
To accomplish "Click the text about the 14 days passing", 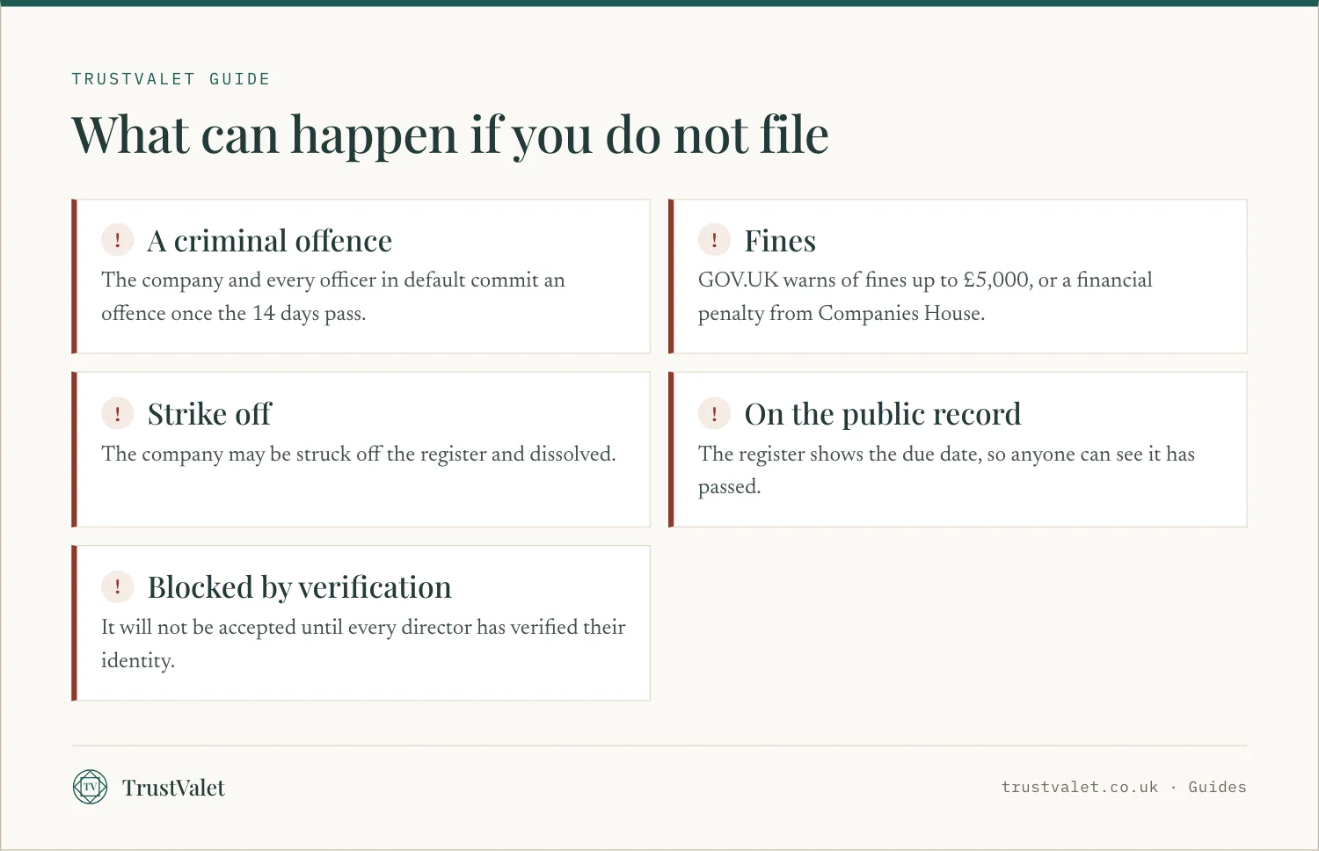I will [x=333, y=296].
